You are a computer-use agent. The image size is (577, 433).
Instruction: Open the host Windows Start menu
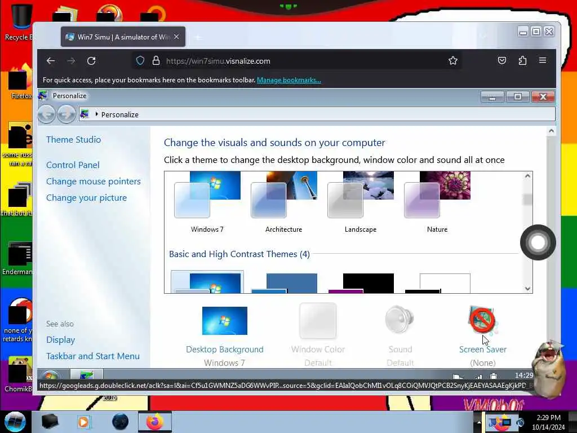[14, 422]
